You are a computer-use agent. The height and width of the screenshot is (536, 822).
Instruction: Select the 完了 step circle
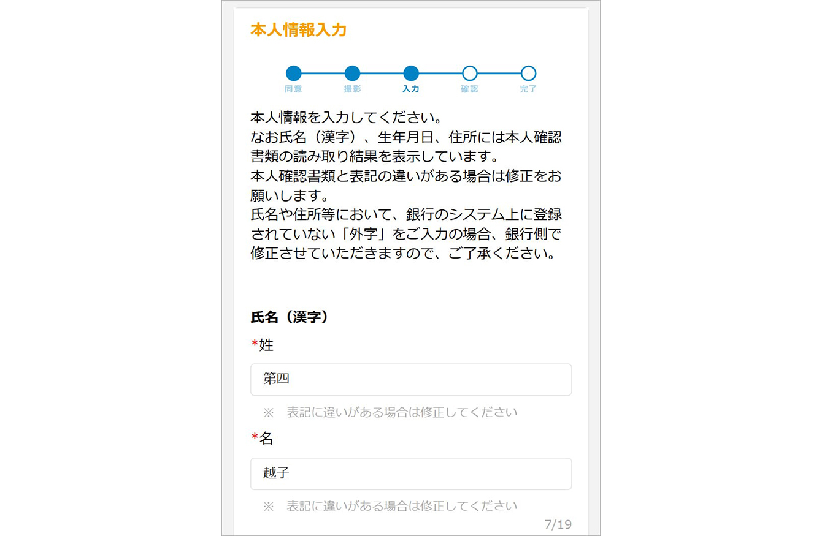tap(528, 74)
